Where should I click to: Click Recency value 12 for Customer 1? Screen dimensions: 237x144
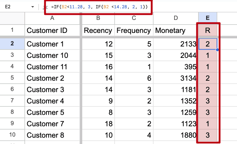tap(98, 44)
